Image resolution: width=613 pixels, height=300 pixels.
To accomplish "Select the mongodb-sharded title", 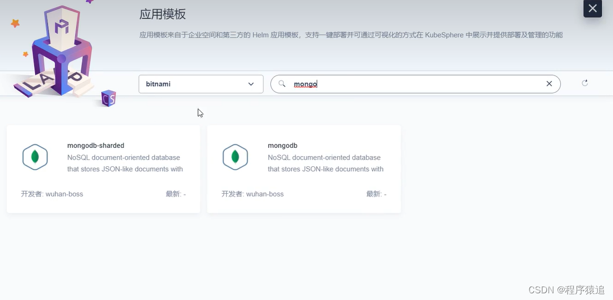I will [96, 146].
